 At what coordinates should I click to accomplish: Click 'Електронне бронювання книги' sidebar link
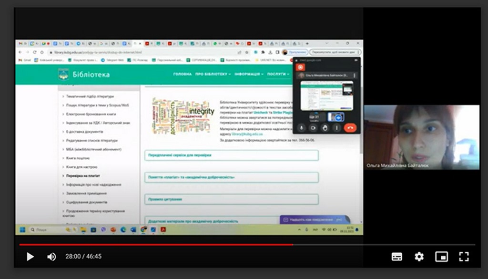(91, 114)
